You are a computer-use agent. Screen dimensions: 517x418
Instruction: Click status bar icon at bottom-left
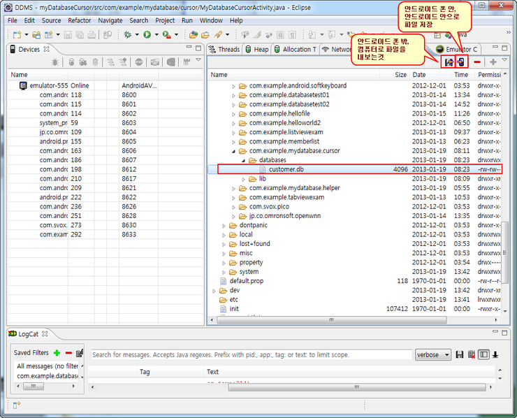(17, 405)
